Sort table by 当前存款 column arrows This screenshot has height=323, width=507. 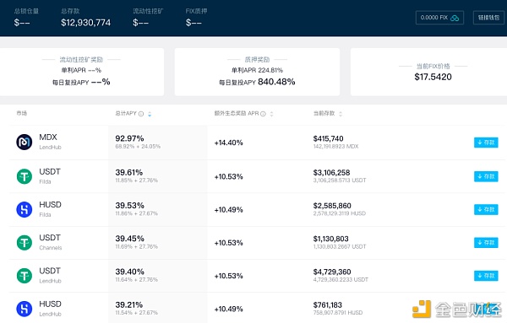(341, 114)
